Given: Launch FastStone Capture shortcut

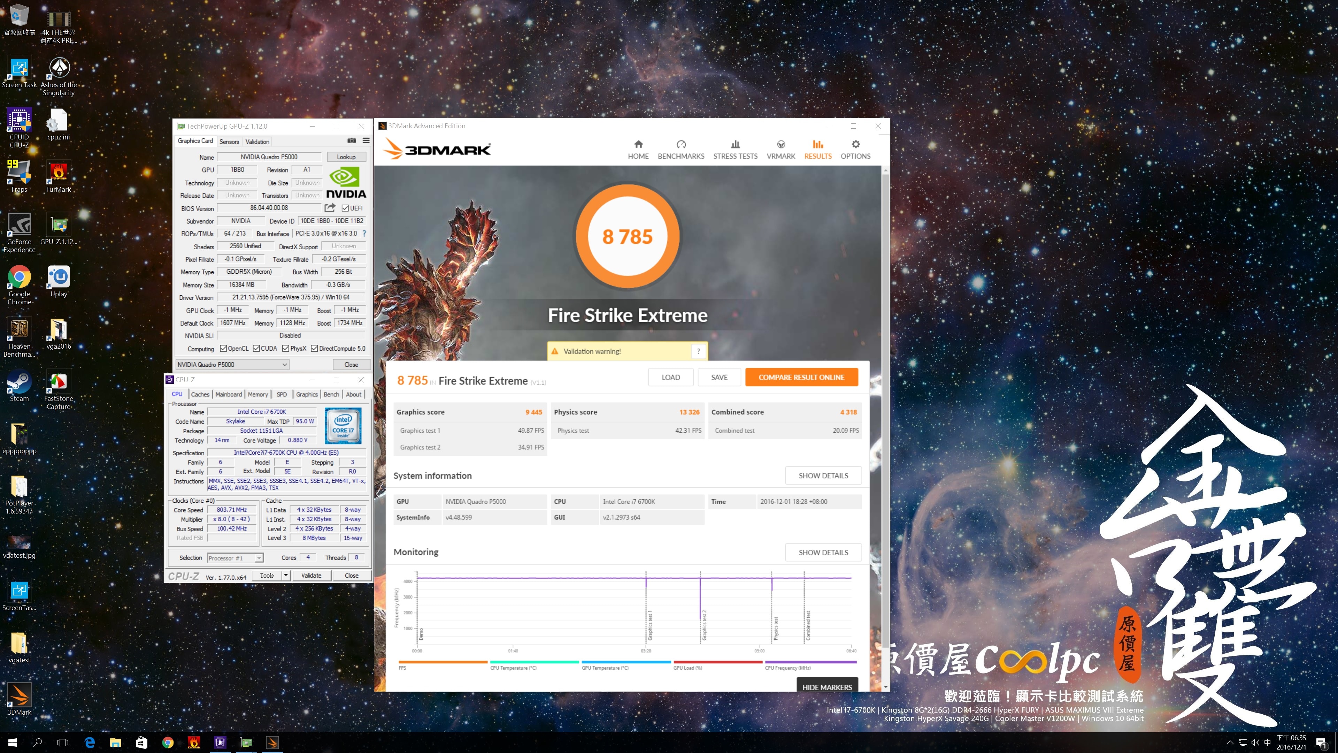Looking at the screenshot, I should 59,390.
